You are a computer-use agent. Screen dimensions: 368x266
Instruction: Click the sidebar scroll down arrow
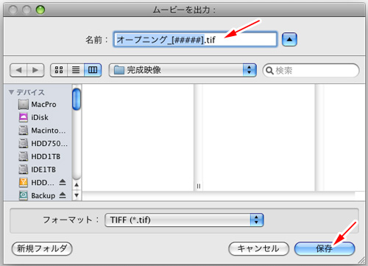[77, 195]
